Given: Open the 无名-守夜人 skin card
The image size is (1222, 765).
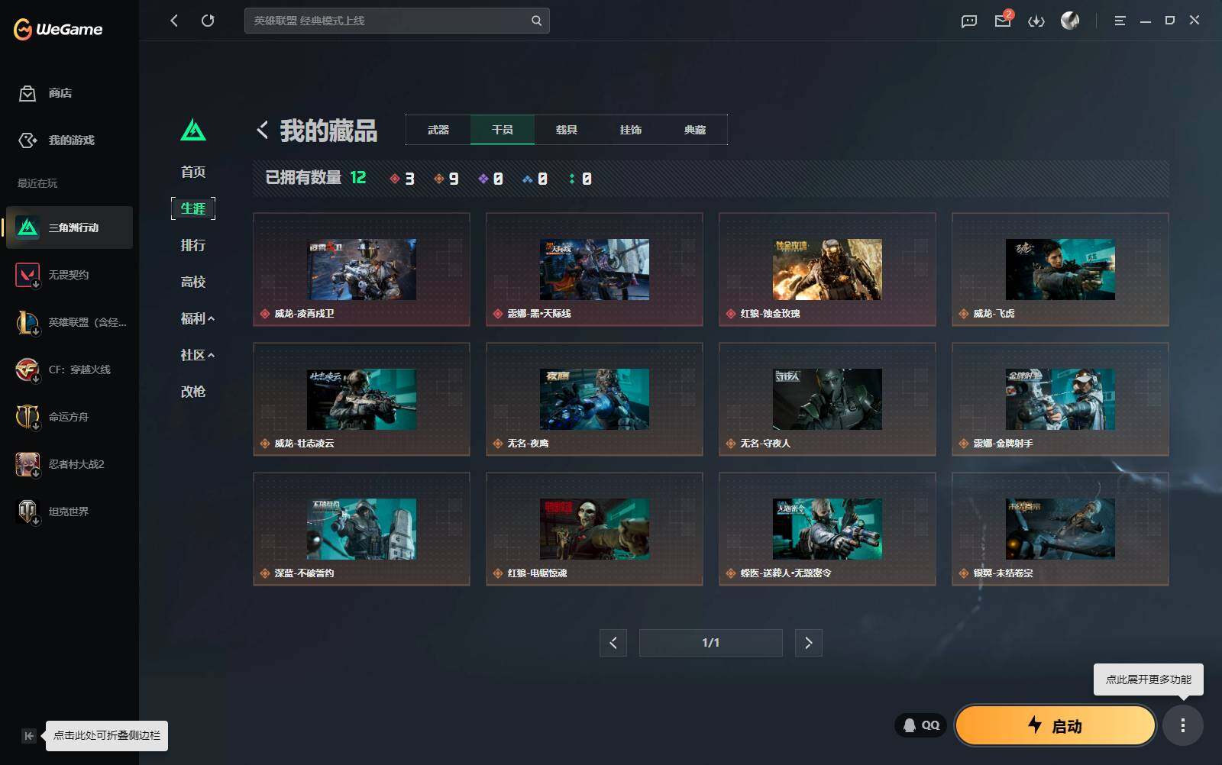Looking at the screenshot, I should click(x=827, y=399).
